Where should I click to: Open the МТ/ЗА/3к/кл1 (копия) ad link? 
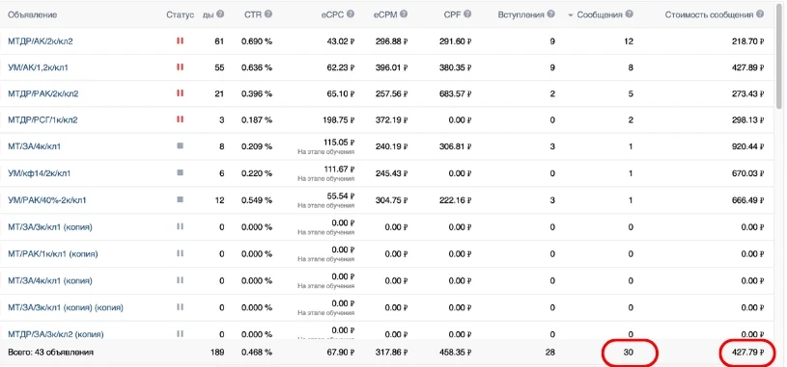pyautogui.click(x=50, y=227)
